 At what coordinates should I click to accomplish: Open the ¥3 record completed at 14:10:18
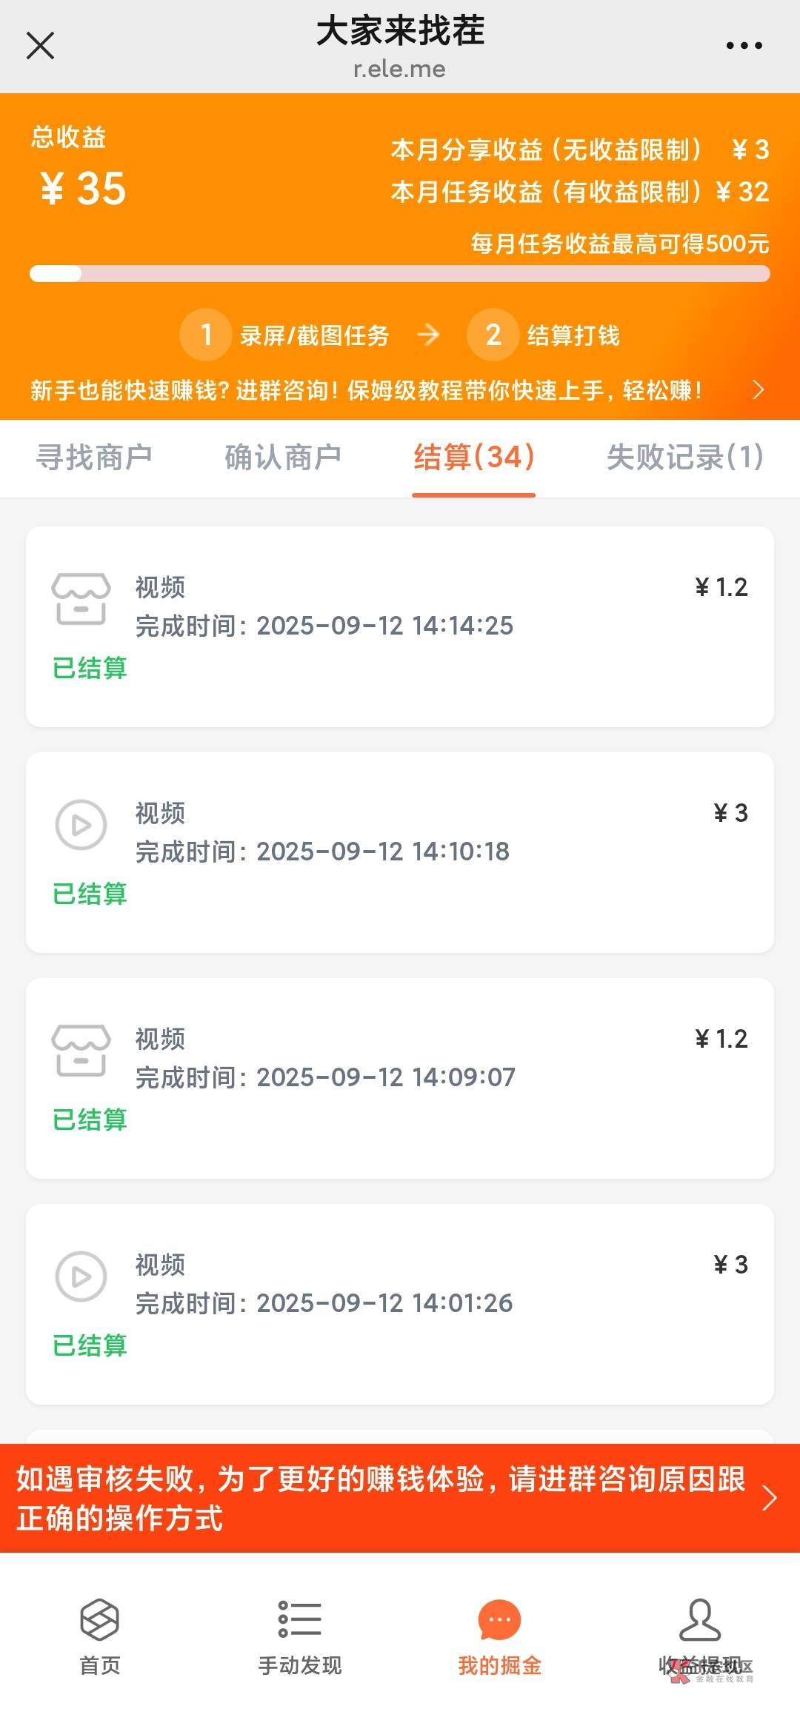click(400, 852)
